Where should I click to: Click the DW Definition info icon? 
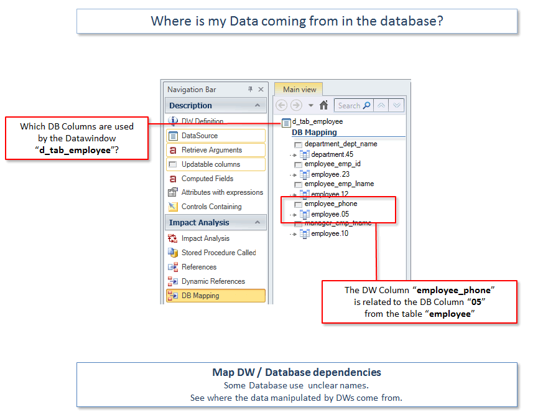click(173, 121)
